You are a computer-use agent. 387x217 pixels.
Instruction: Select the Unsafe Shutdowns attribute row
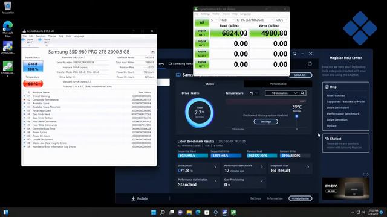click(89, 139)
